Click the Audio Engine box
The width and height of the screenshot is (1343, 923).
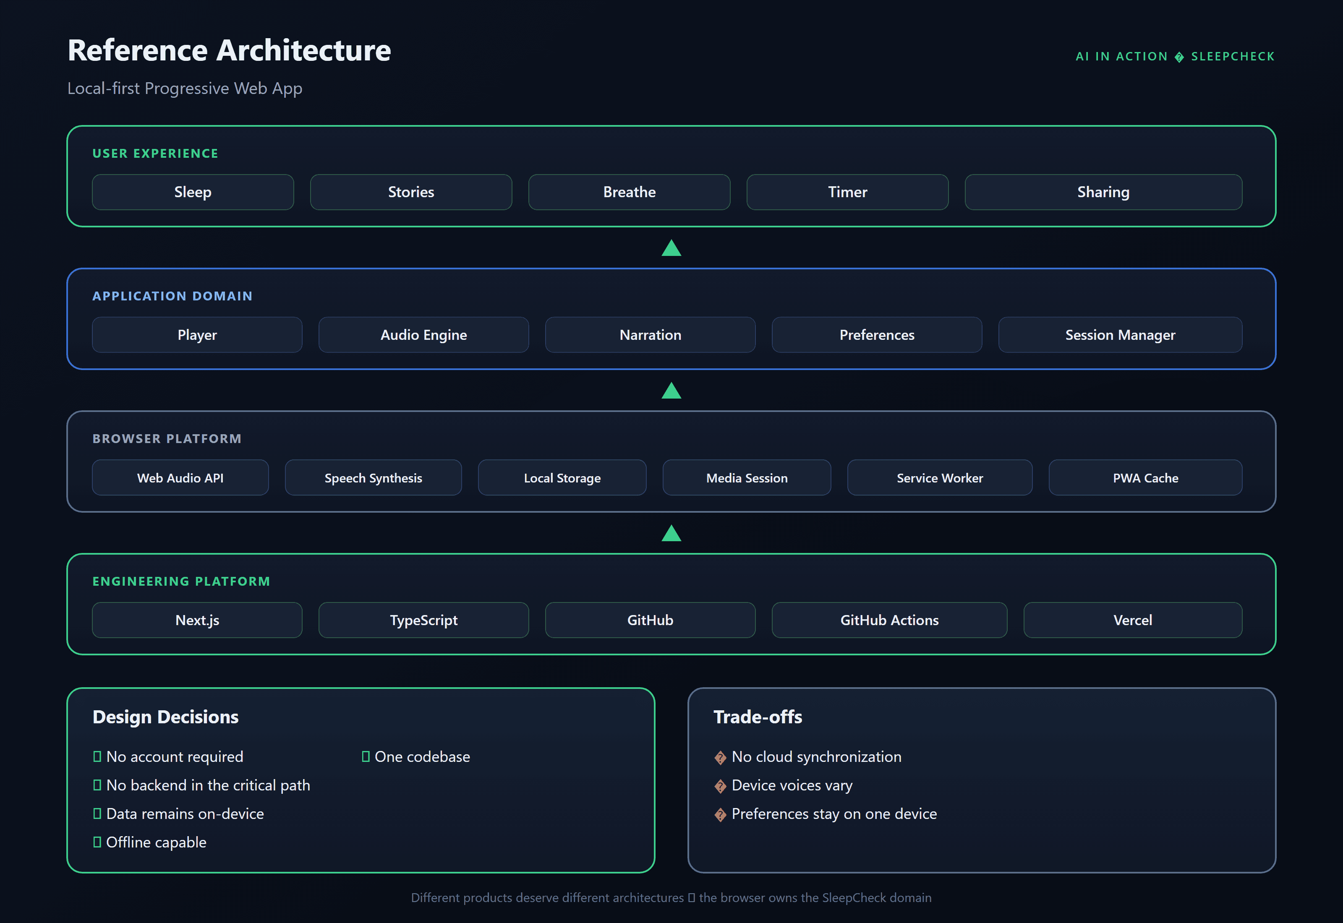pos(423,335)
